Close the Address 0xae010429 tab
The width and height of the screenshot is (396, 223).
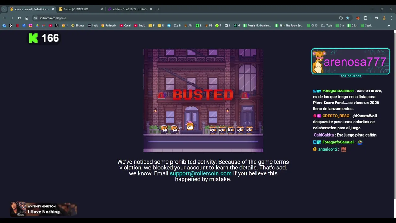(151, 9)
